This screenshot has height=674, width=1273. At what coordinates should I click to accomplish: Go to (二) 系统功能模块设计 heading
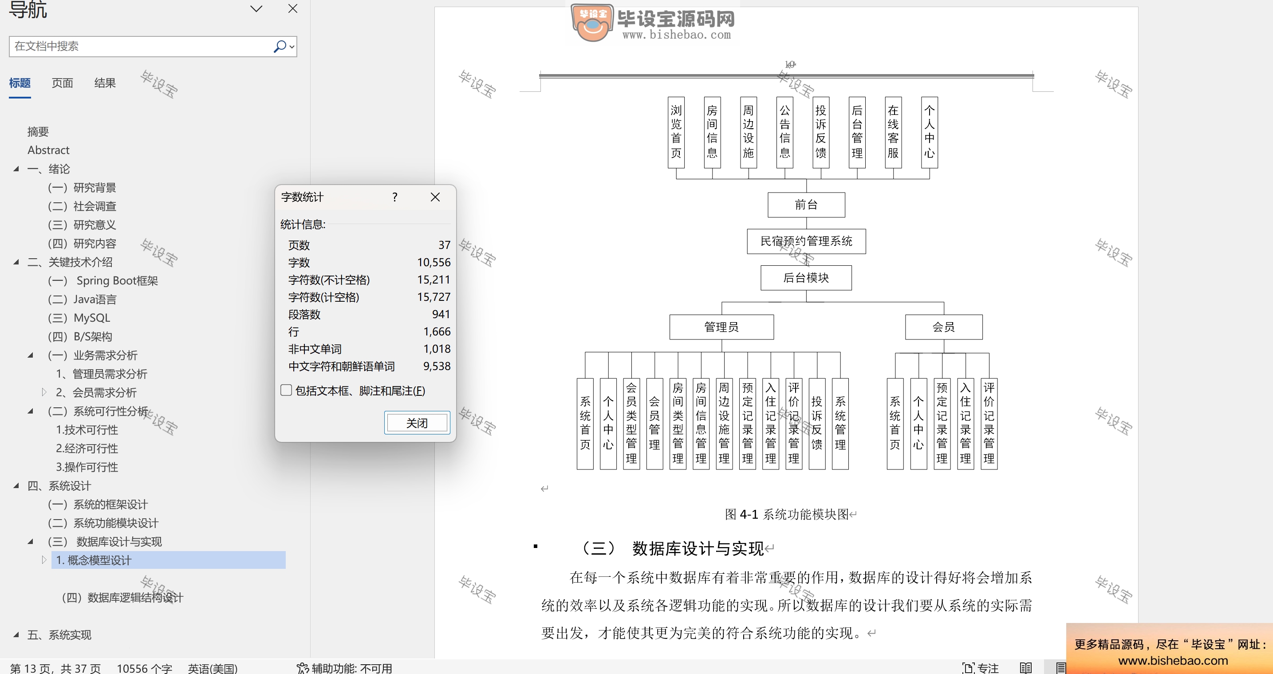(103, 523)
